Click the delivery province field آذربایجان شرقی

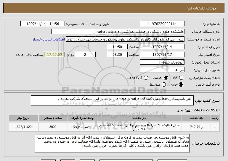click(162, 62)
